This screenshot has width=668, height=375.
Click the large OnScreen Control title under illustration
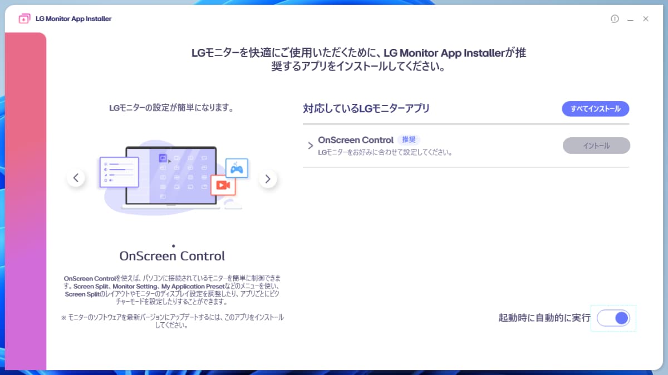click(x=172, y=256)
